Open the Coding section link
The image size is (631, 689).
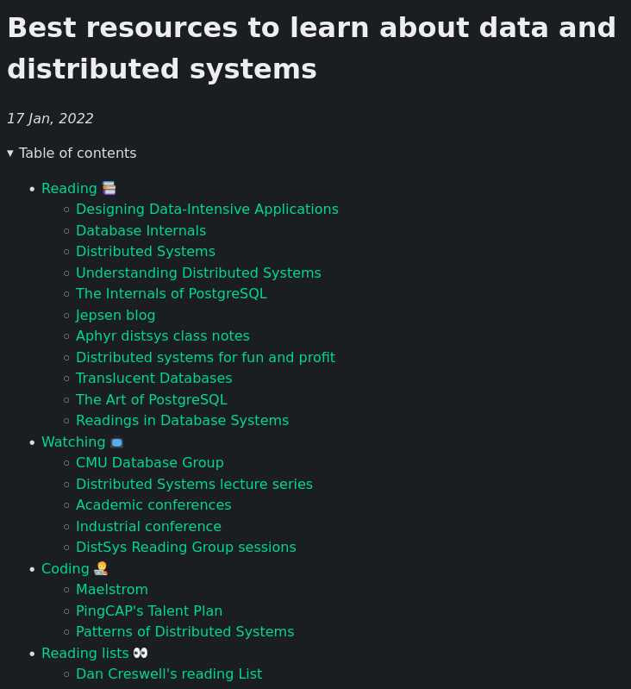65,568
